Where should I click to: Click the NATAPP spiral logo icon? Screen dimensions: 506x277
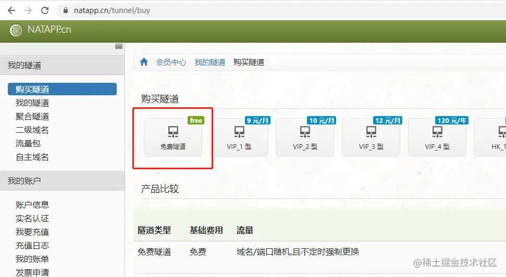16,30
